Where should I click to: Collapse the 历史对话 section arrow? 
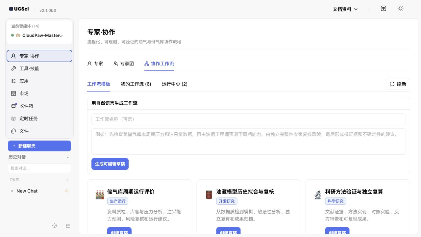point(68,157)
